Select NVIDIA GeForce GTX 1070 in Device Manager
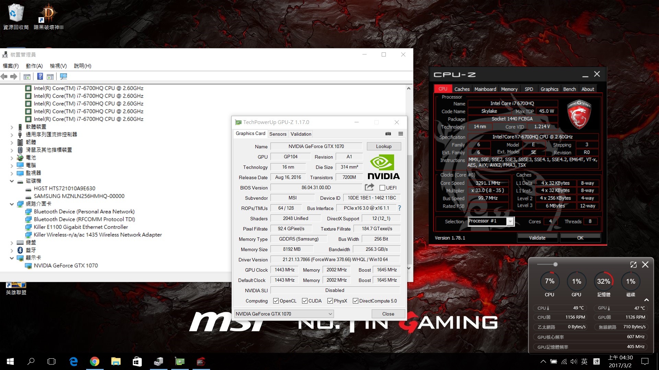This screenshot has height=370, width=659. (66, 266)
